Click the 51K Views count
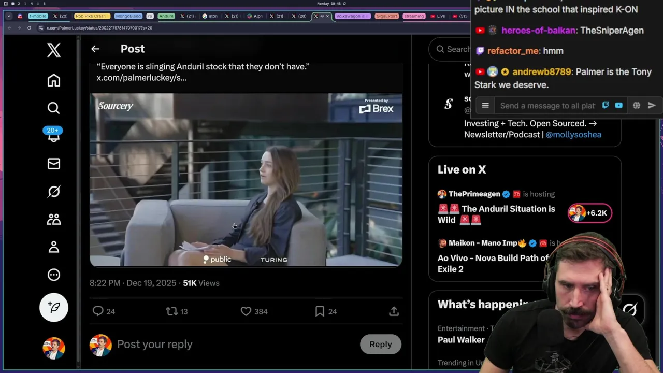The height and width of the screenshot is (373, 663). coord(201,283)
